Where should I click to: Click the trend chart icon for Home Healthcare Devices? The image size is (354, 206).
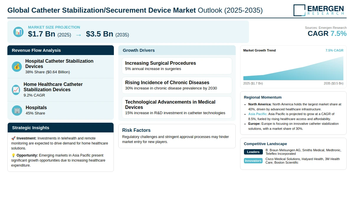16,90
